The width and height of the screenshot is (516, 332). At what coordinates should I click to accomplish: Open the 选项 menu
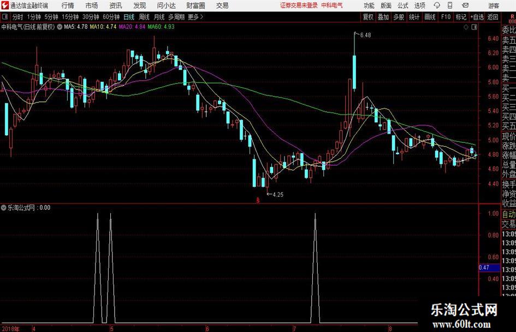[419, 5]
